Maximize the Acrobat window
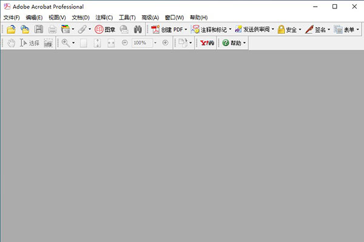Viewport: 364px width, 242px height. pyautogui.click(x=335, y=7)
